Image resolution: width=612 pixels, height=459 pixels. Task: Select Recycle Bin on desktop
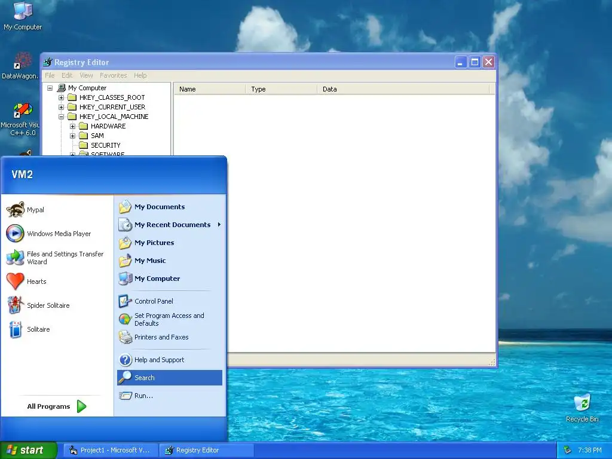point(582,408)
